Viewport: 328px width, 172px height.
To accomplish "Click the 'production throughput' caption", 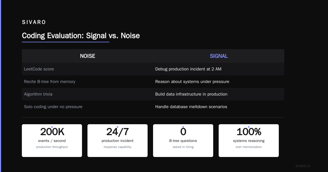I will point(52,147).
